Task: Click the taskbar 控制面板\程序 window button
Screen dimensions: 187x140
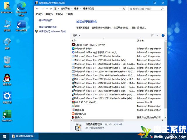Action: pyautogui.click(x=24, y=136)
